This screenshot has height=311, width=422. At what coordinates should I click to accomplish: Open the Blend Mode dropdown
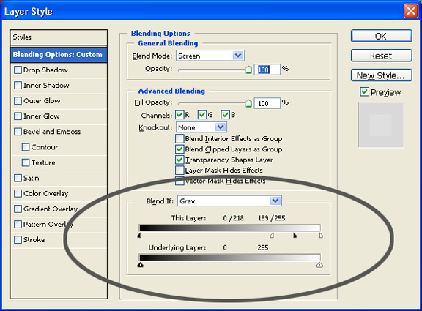coord(210,56)
